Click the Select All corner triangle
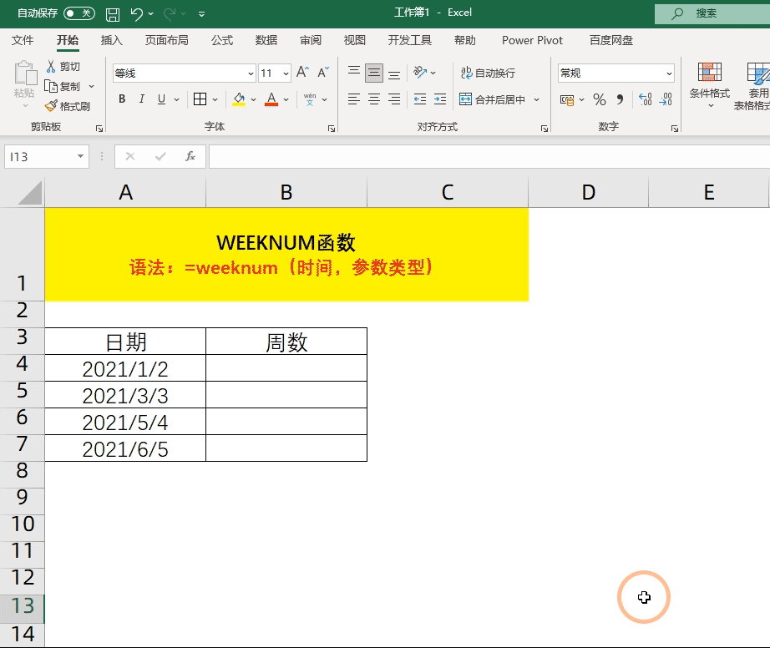Viewport: 770px width, 648px height. [29, 192]
